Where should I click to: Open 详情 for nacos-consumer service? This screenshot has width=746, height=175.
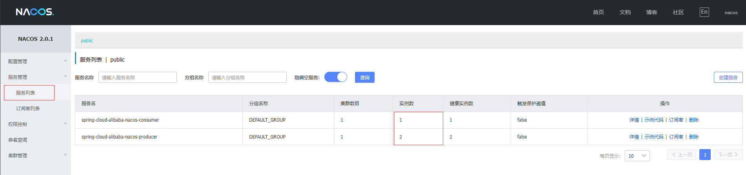tap(634, 120)
